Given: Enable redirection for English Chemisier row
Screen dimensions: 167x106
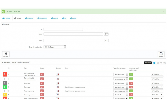Looking at the screenshot, I should point(131,87).
